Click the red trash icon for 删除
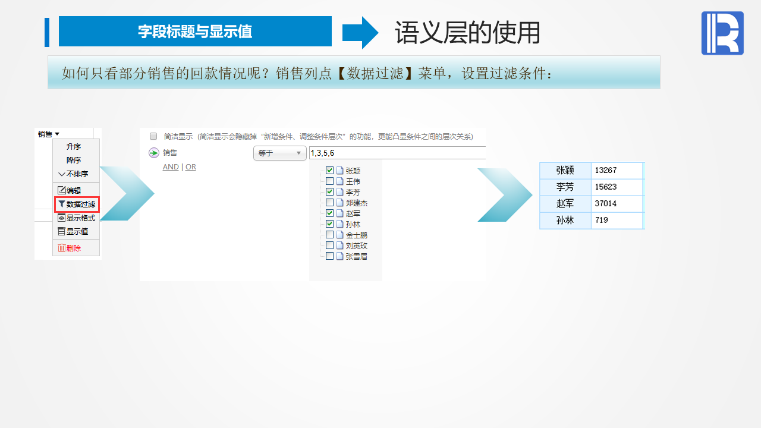 61,248
